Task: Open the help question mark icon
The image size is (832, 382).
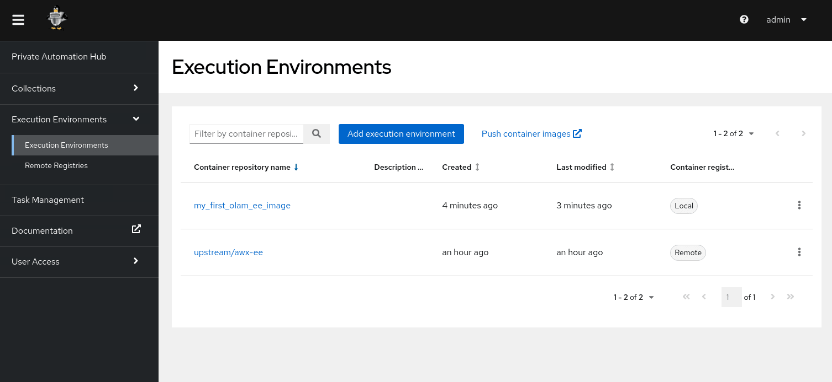Action: (x=744, y=20)
